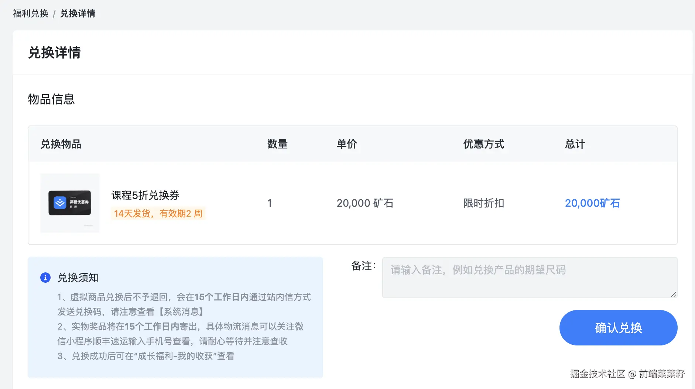
Task: Click the 单价 column header
Action: (346, 144)
